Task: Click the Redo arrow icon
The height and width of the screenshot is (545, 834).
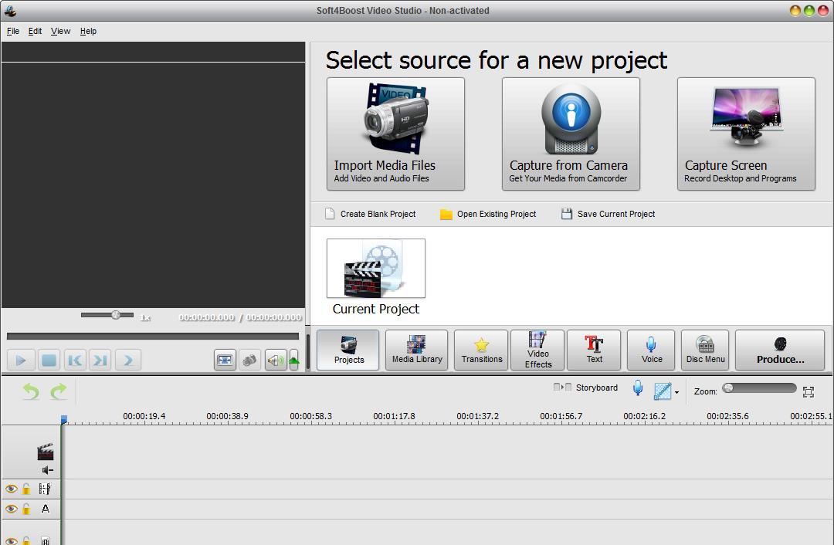Action: pyautogui.click(x=59, y=392)
